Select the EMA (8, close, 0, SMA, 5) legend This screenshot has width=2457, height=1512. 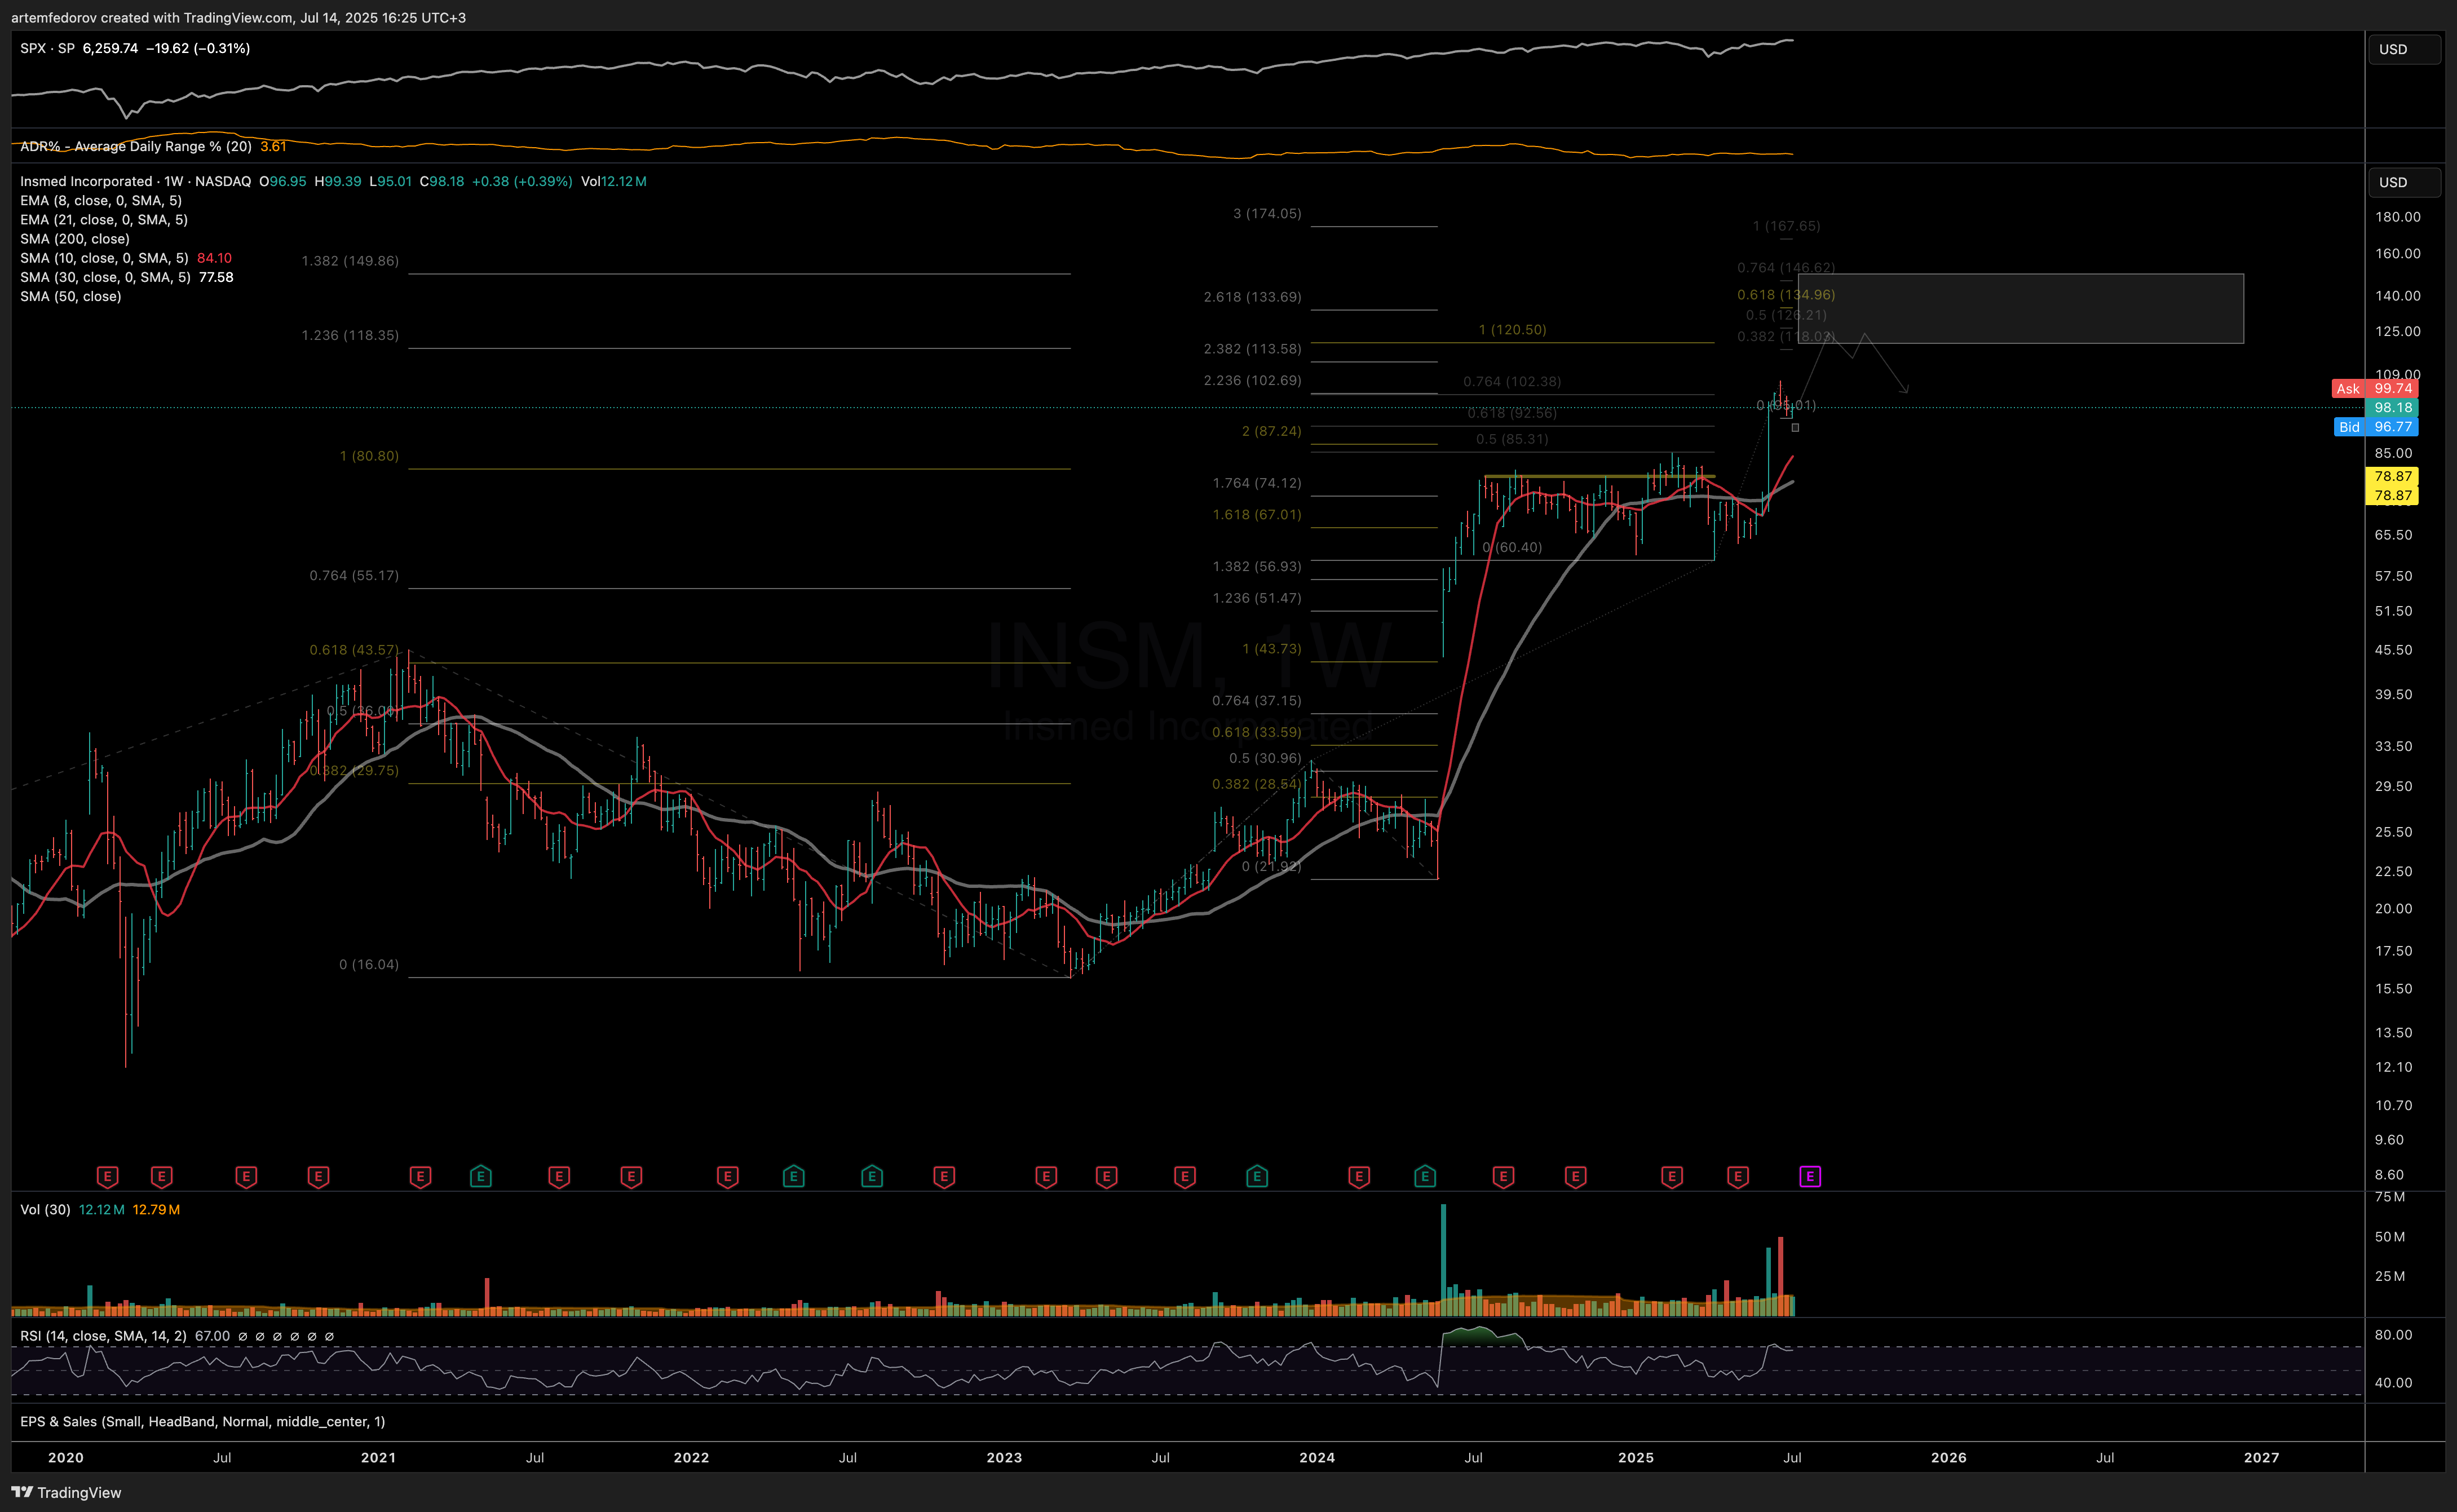(101, 200)
